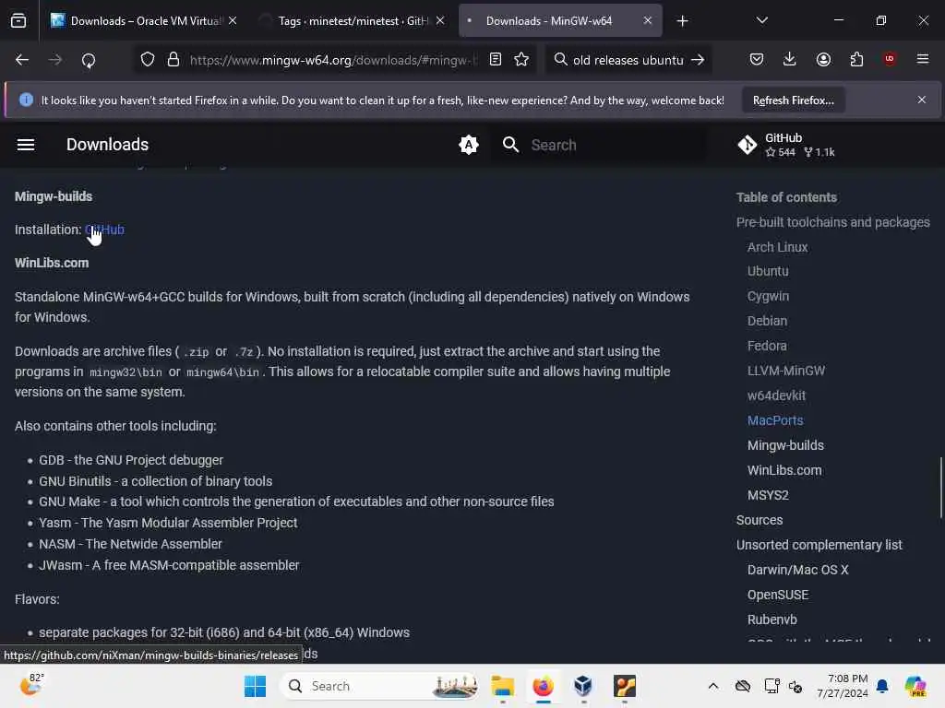Toggle reader view icon in address bar
Image resolution: width=945 pixels, height=708 pixels.
point(496,59)
